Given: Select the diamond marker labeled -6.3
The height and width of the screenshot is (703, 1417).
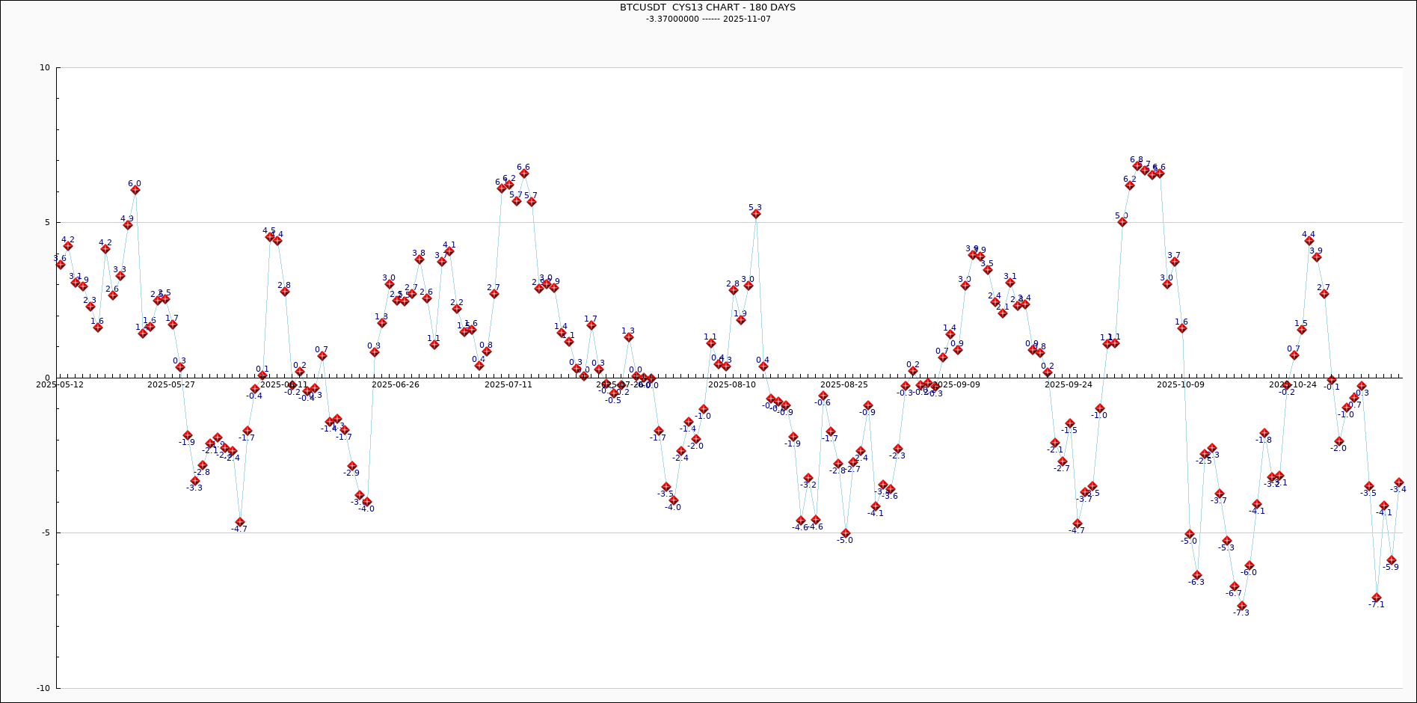Looking at the screenshot, I should 1197,575.
